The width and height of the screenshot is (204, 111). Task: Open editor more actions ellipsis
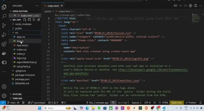[x=200, y=6]
